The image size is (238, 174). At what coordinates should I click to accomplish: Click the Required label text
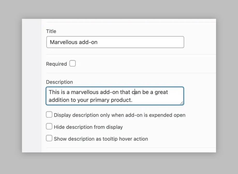[x=56, y=64]
